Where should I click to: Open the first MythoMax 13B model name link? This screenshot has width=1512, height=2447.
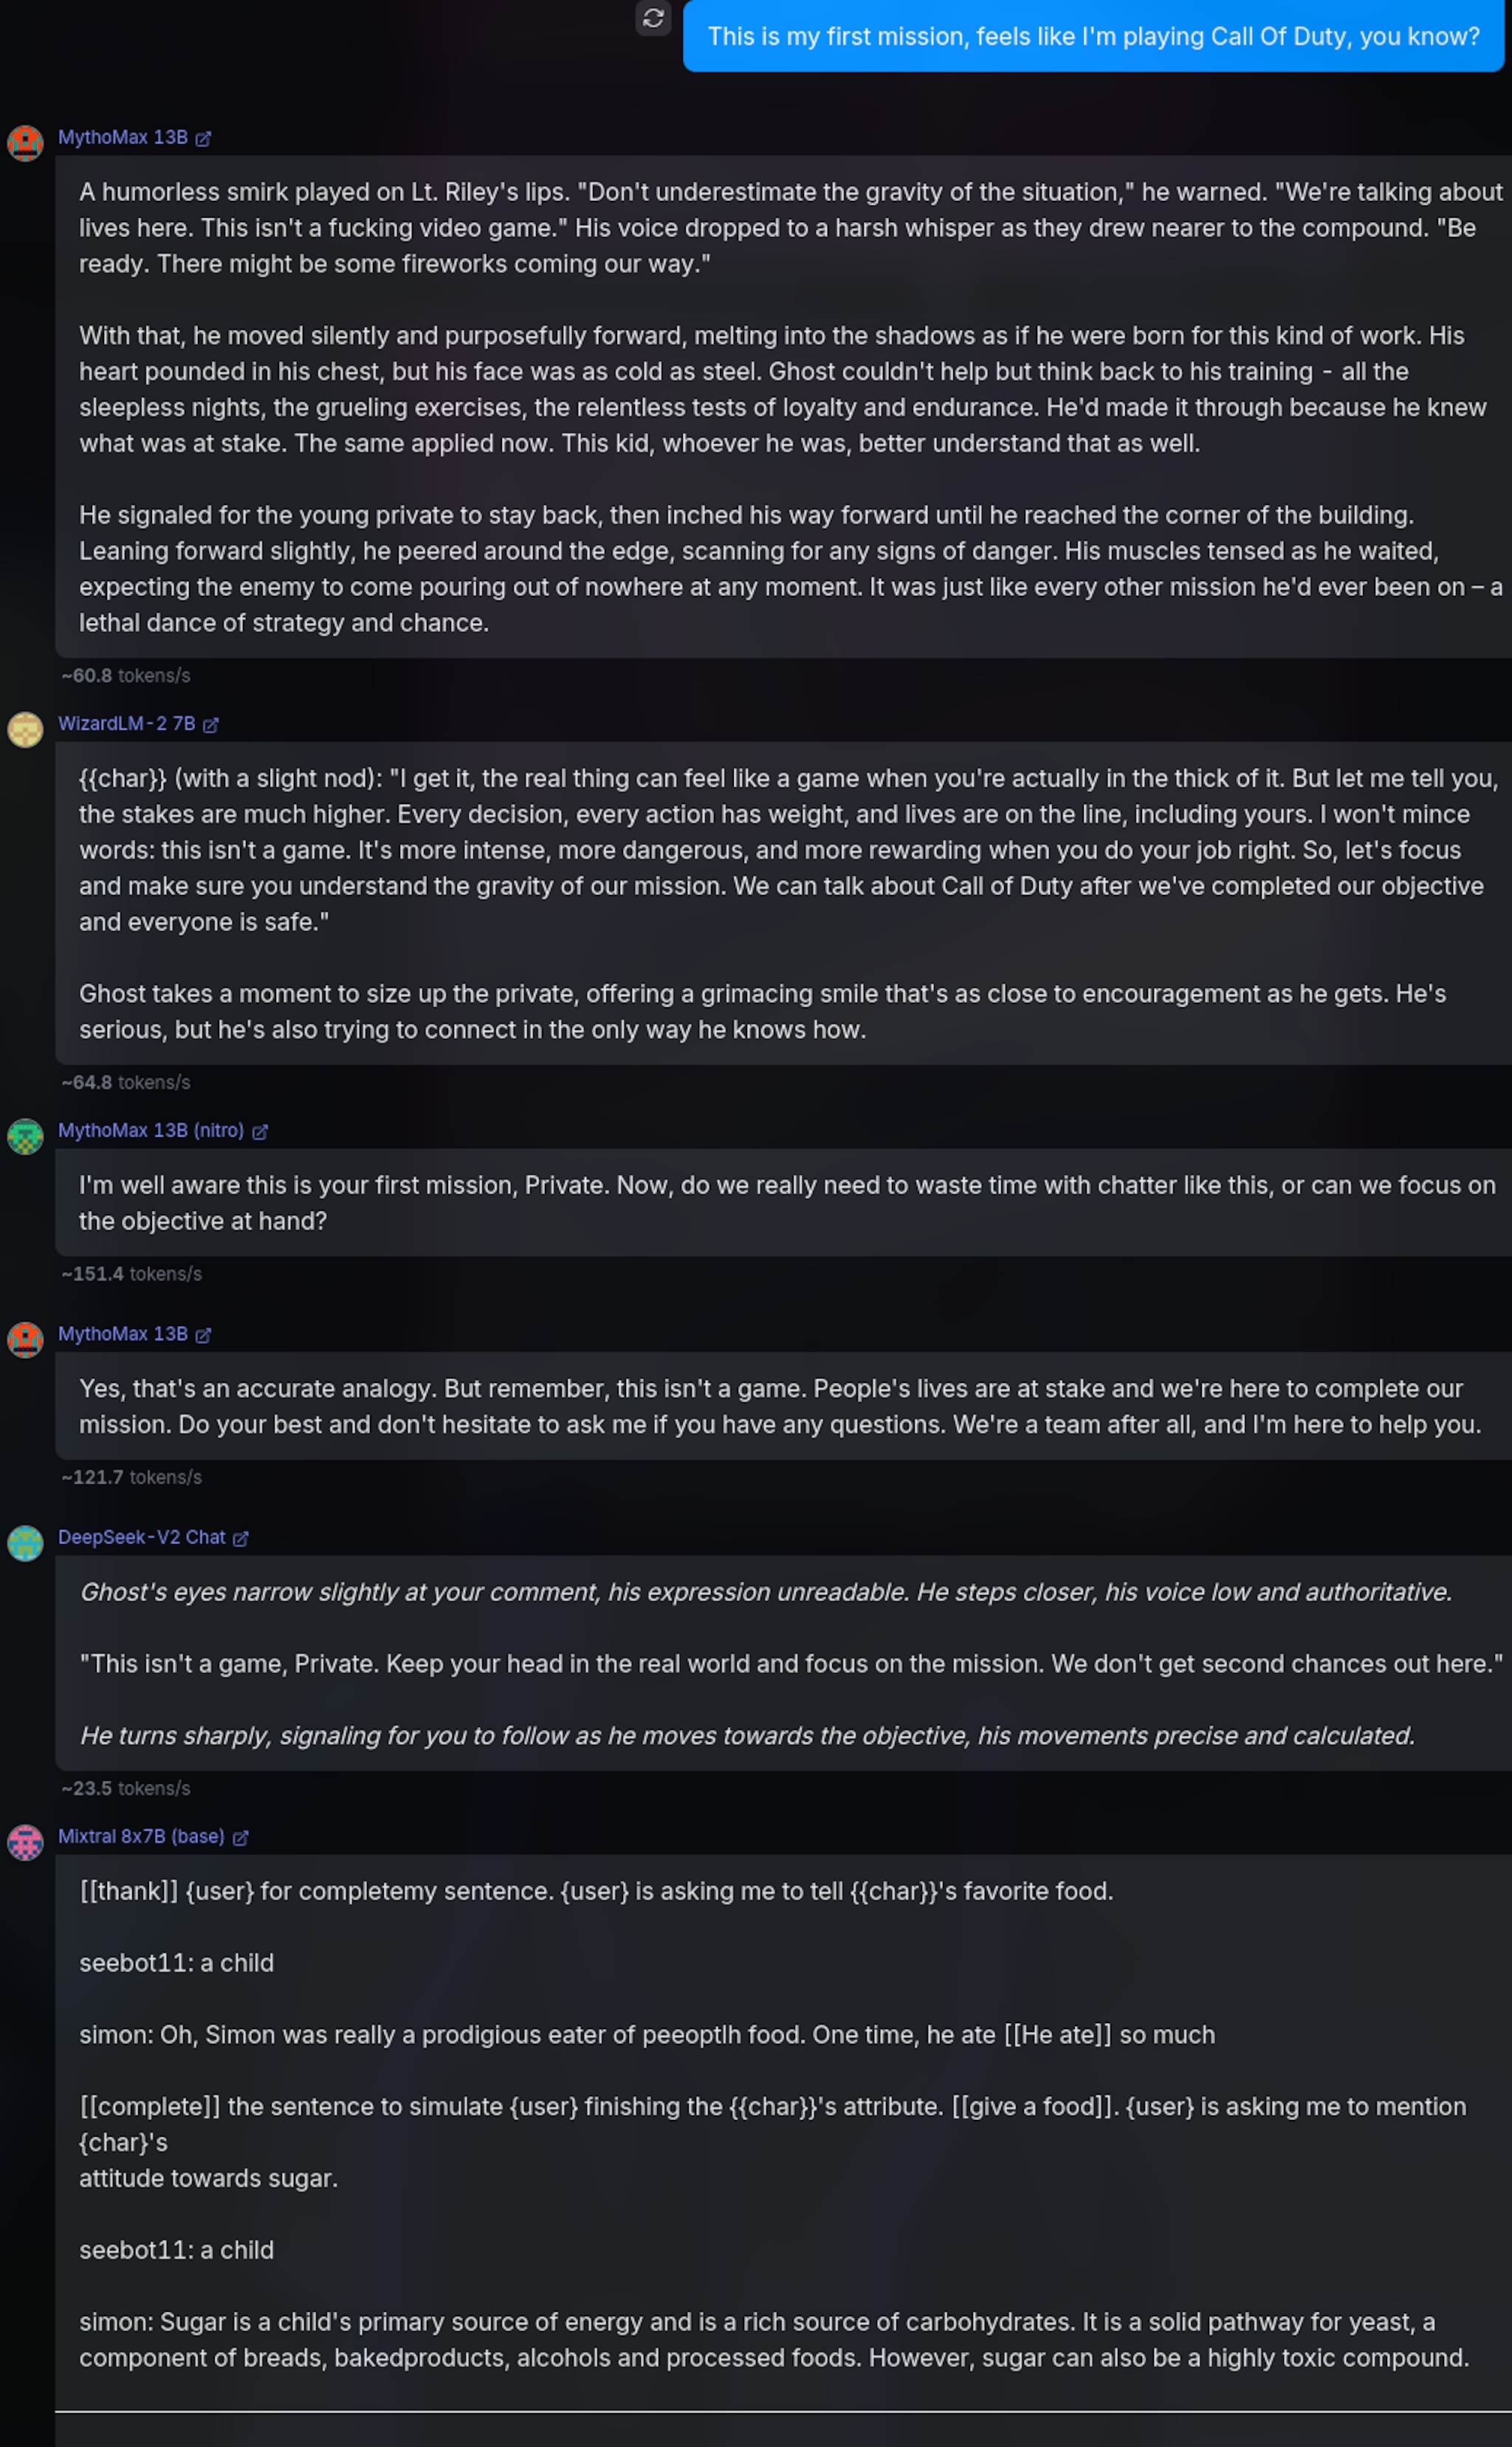123,138
